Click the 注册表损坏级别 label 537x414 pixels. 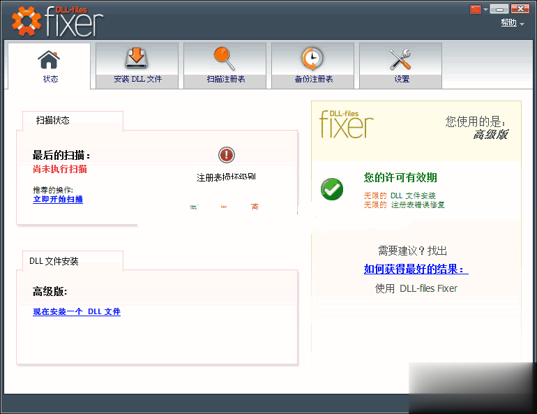click(226, 177)
